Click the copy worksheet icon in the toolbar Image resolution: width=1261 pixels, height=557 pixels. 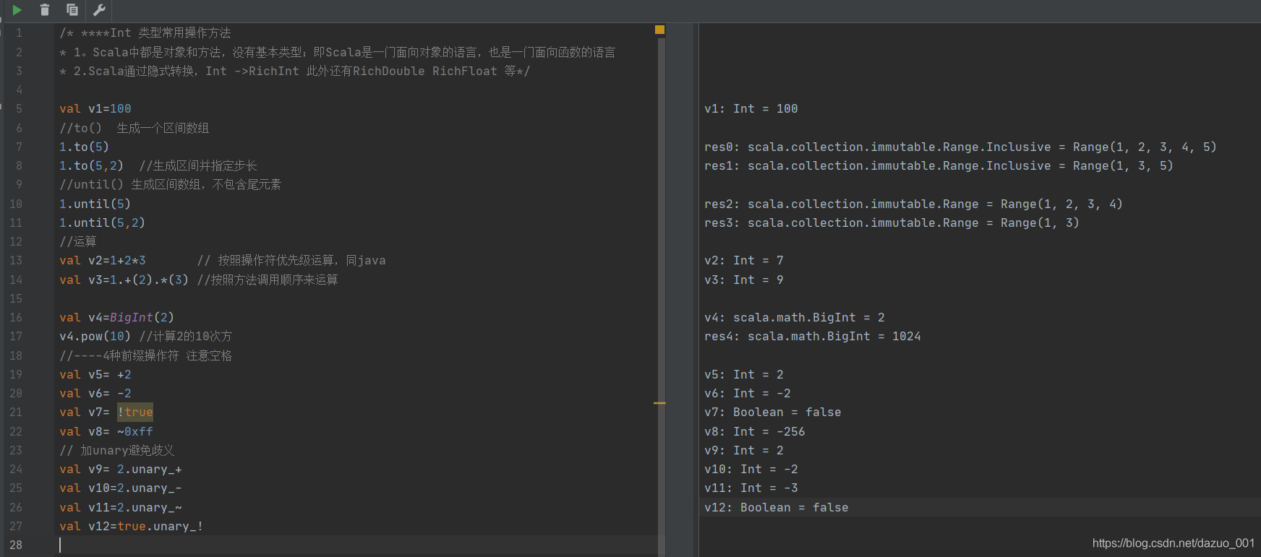[72, 10]
